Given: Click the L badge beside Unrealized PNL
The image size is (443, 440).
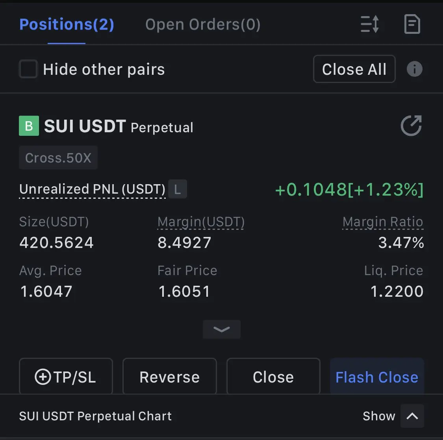Looking at the screenshot, I should coord(178,189).
